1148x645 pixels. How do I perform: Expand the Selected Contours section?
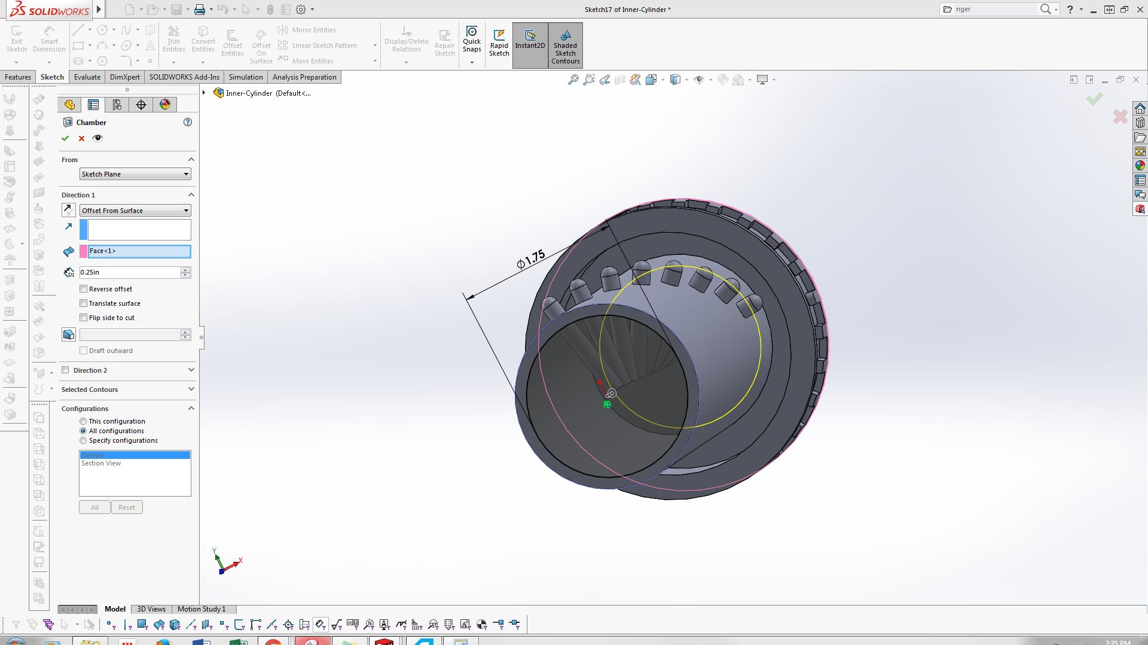tap(191, 389)
